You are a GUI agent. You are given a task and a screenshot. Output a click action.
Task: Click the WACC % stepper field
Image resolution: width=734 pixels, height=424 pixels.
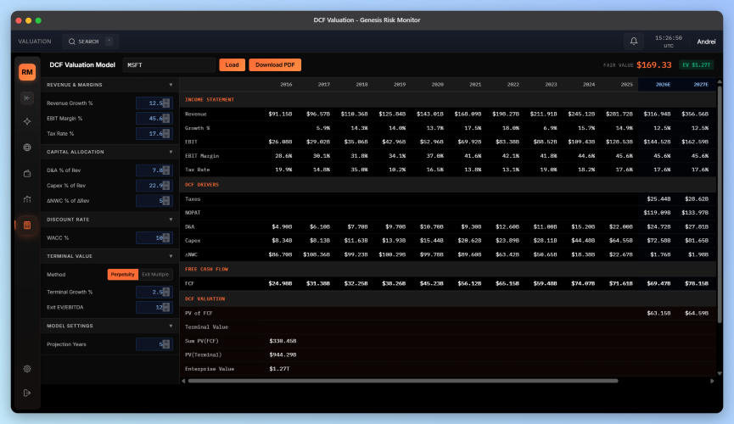tap(154, 237)
